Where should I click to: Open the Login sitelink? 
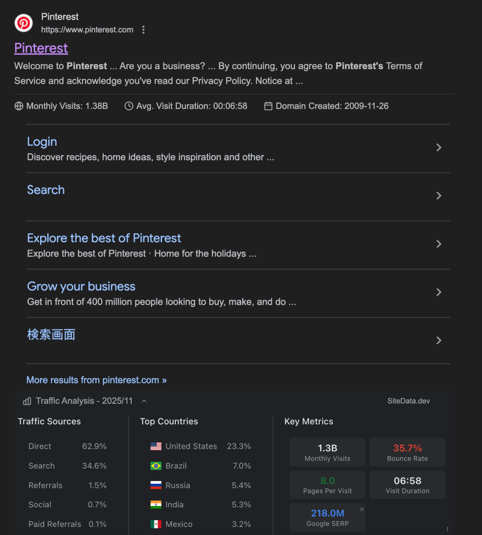[x=42, y=141]
